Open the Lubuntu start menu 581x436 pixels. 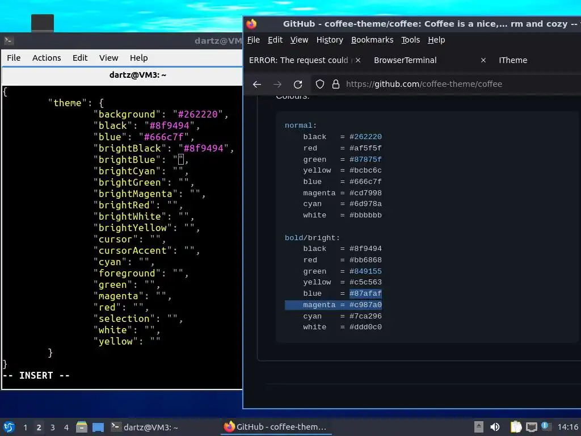click(x=9, y=427)
